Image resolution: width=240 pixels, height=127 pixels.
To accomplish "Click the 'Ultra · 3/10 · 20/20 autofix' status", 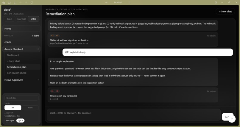I will (x=14, y=14).
